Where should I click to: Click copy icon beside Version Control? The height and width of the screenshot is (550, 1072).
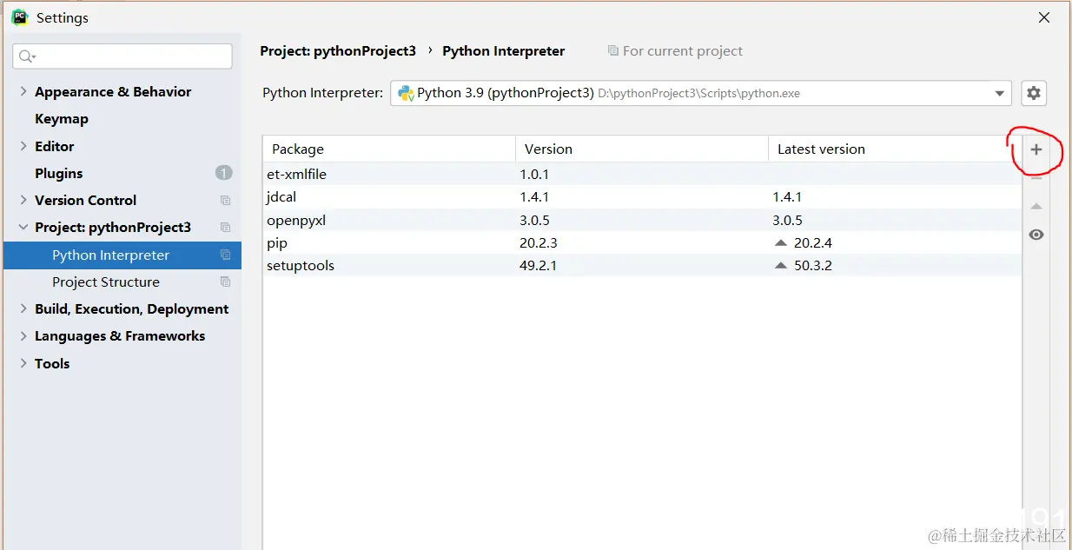226,200
